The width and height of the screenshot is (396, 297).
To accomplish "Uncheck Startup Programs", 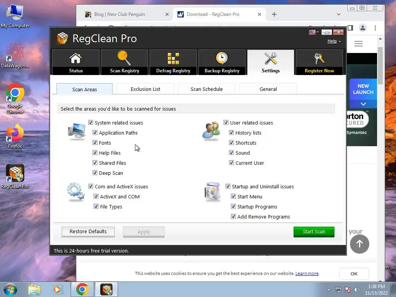I will (x=233, y=207).
